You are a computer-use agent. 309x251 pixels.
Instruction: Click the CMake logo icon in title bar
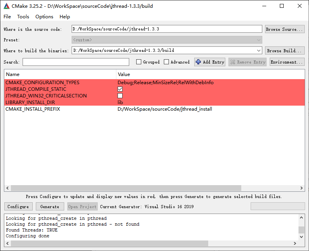coord(7,6)
